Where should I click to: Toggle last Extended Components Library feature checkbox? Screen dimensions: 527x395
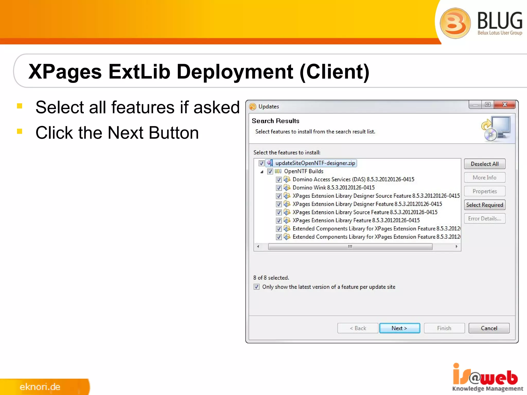(279, 237)
